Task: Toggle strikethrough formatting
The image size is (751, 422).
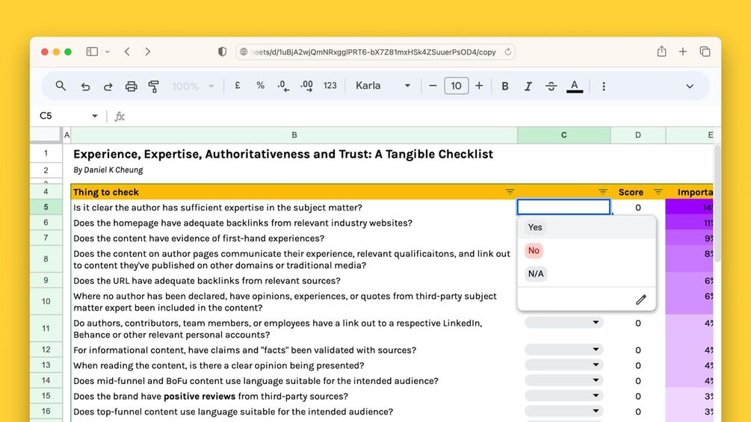Action: pyautogui.click(x=551, y=86)
